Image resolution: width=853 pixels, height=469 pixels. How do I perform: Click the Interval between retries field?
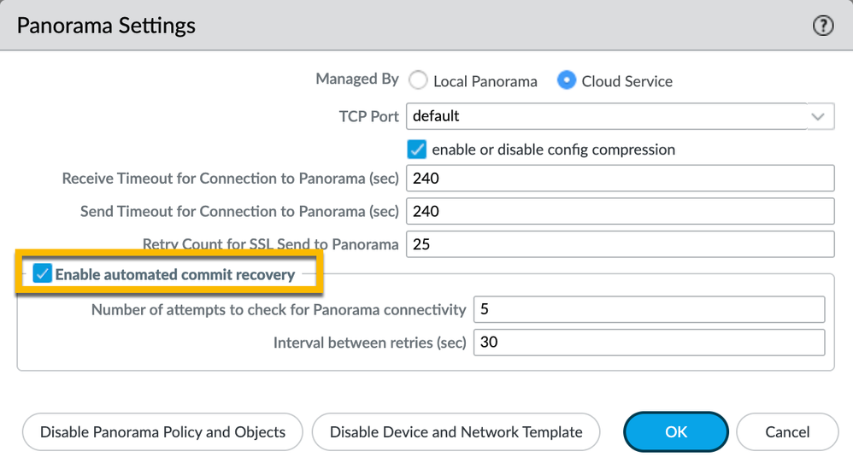coord(649,343)
